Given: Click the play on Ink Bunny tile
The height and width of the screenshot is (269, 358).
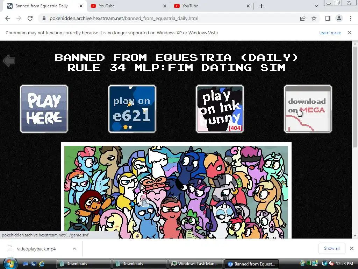Looking at the screenshot, I should pos(220,109).
